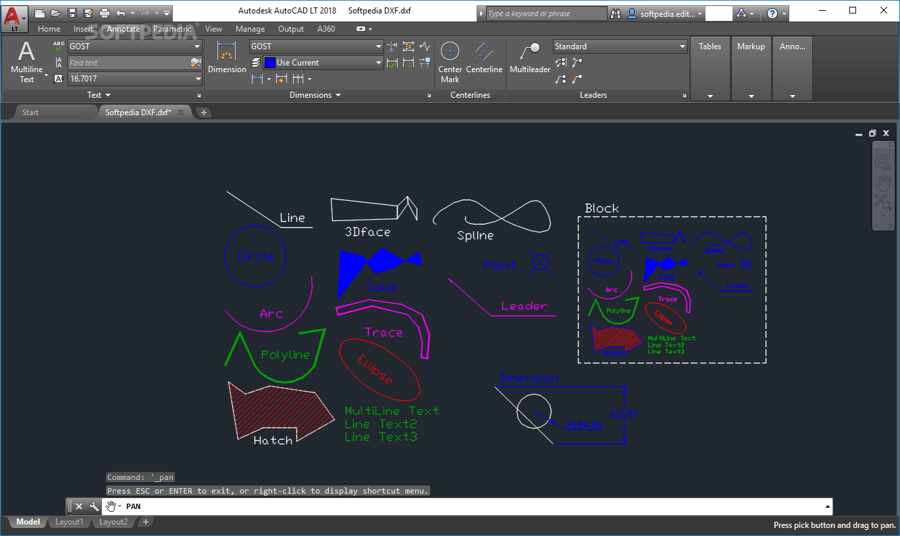The width and height of the screenshot is (900, 536).
Task: Click the Tables button
Action: coord(710,47)
